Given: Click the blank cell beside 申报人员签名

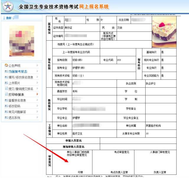Looking at the screenshot, I should pyautogui.click(x=138, y=141).
